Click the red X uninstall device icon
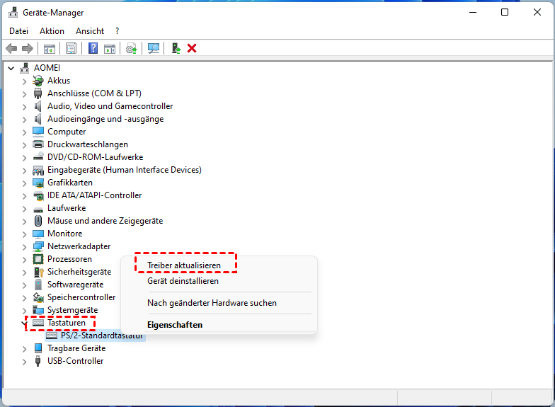 point(192,48)
